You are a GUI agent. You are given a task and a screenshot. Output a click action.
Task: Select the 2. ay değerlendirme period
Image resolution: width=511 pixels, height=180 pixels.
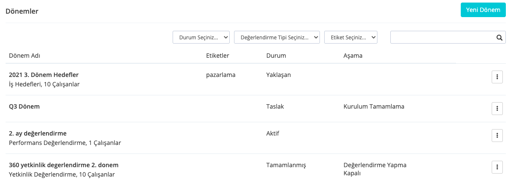tap(38, 133)
